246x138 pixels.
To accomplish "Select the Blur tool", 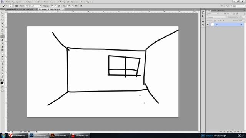I will click(x=2, y=54).
